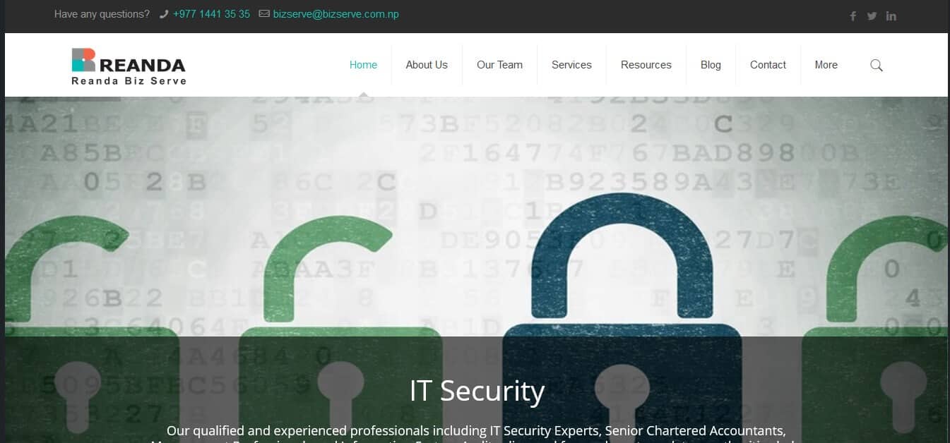
Task: Call the +977 1441 35 35 link
Action: point(211,14)
